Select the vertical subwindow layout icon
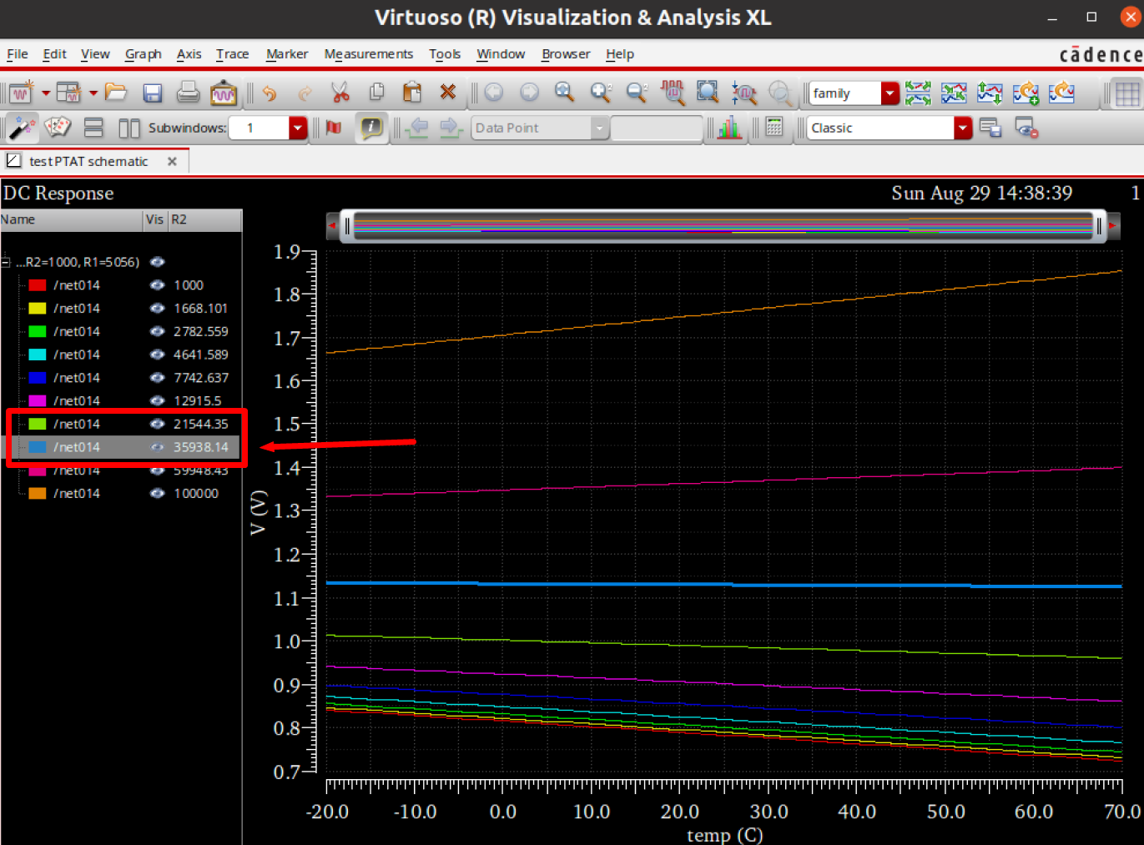Image resolution: width=1144 pixels, height=845 pixels. [129, 128]
